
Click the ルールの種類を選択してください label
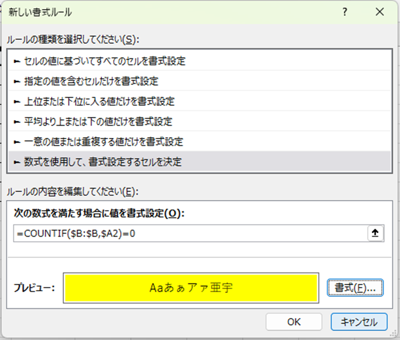73,39
